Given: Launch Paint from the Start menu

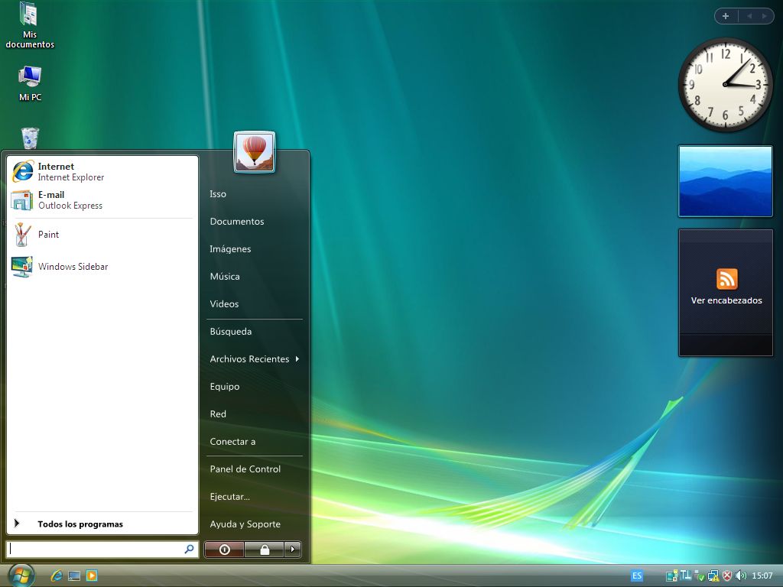Looking at the screenshot, I should click(48, 235).
